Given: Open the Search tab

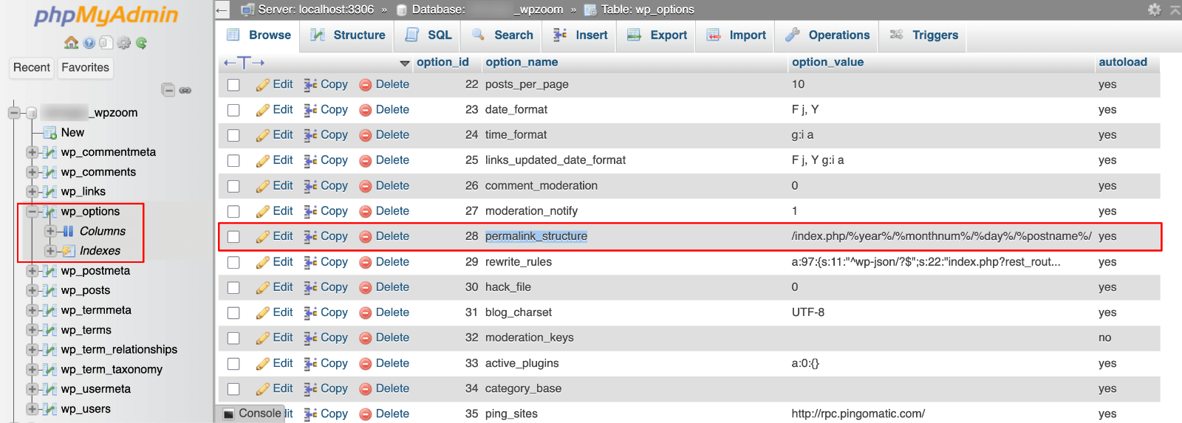Looking at the screenshot, I should click(x=502, y=35).
